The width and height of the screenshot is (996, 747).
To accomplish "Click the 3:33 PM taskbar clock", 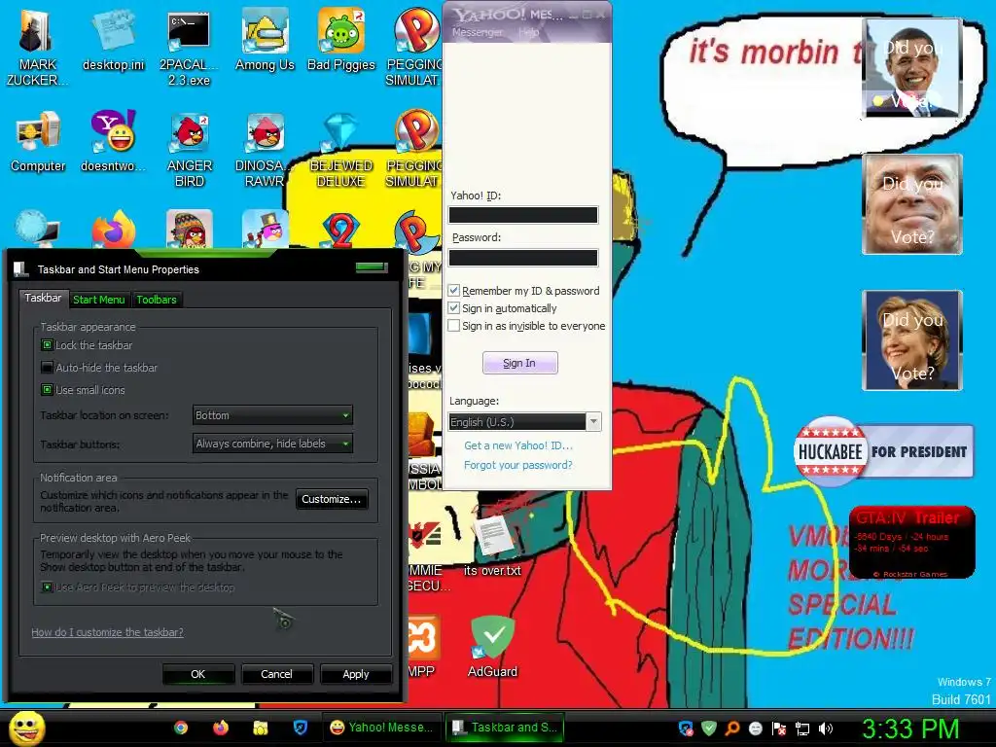I will (910, 729).
